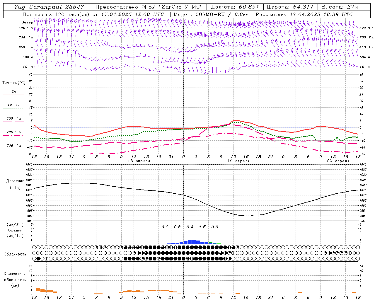
Task: Click the precipitation value 2.4 label
Action: (190, 227)
